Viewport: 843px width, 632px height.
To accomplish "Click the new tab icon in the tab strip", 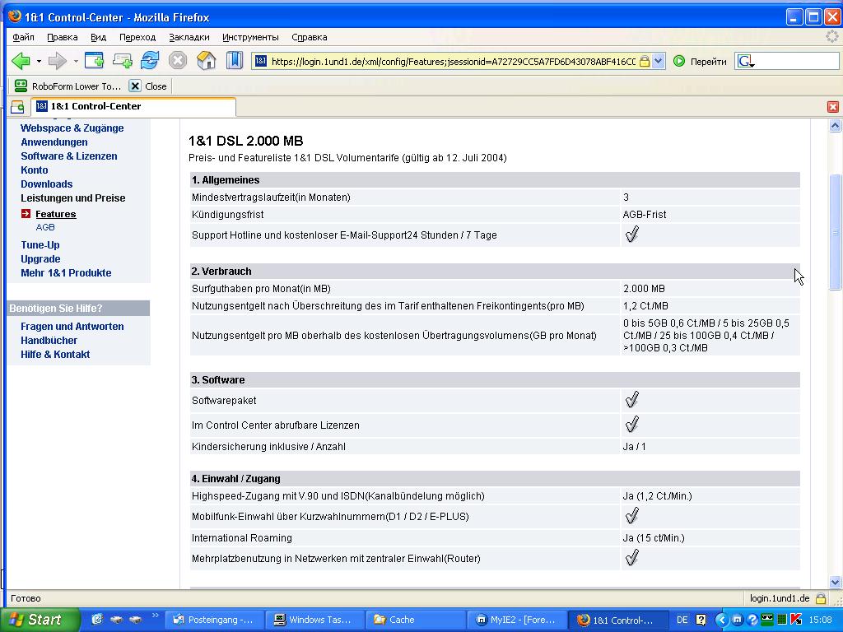I will (x=17, y=107).
